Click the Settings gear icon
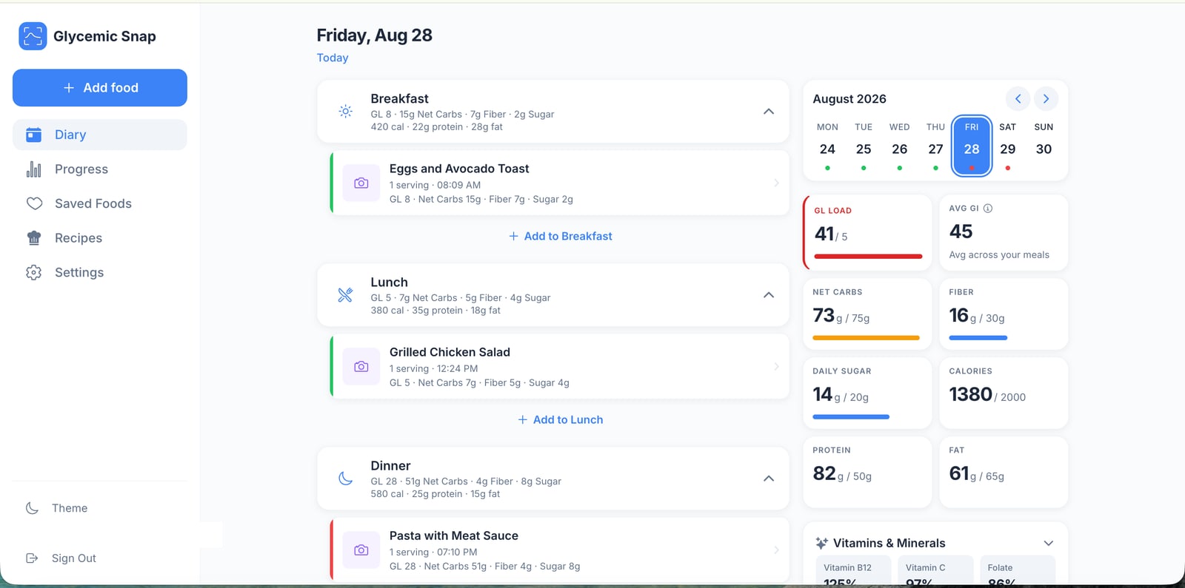Viewport: 1185px width, 588px height. [x=34, y=272]
